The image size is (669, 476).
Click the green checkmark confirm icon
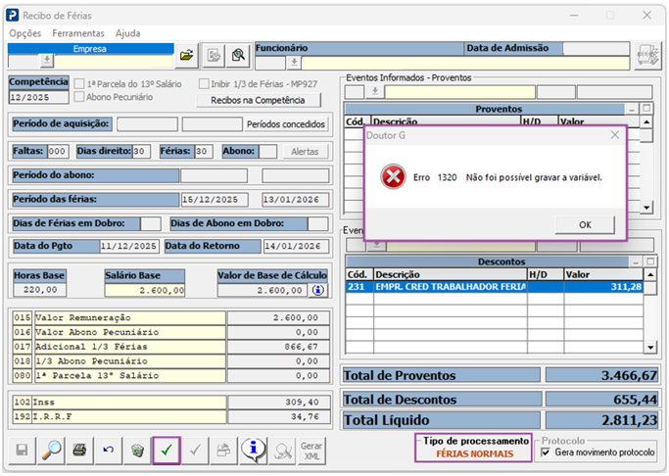[x=167, y=451]
